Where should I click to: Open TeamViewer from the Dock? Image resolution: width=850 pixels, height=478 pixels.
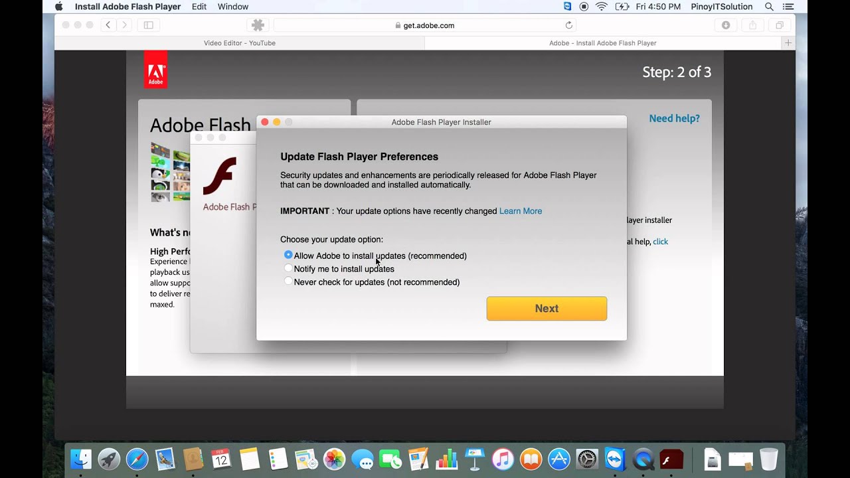[x=616, y=459]
